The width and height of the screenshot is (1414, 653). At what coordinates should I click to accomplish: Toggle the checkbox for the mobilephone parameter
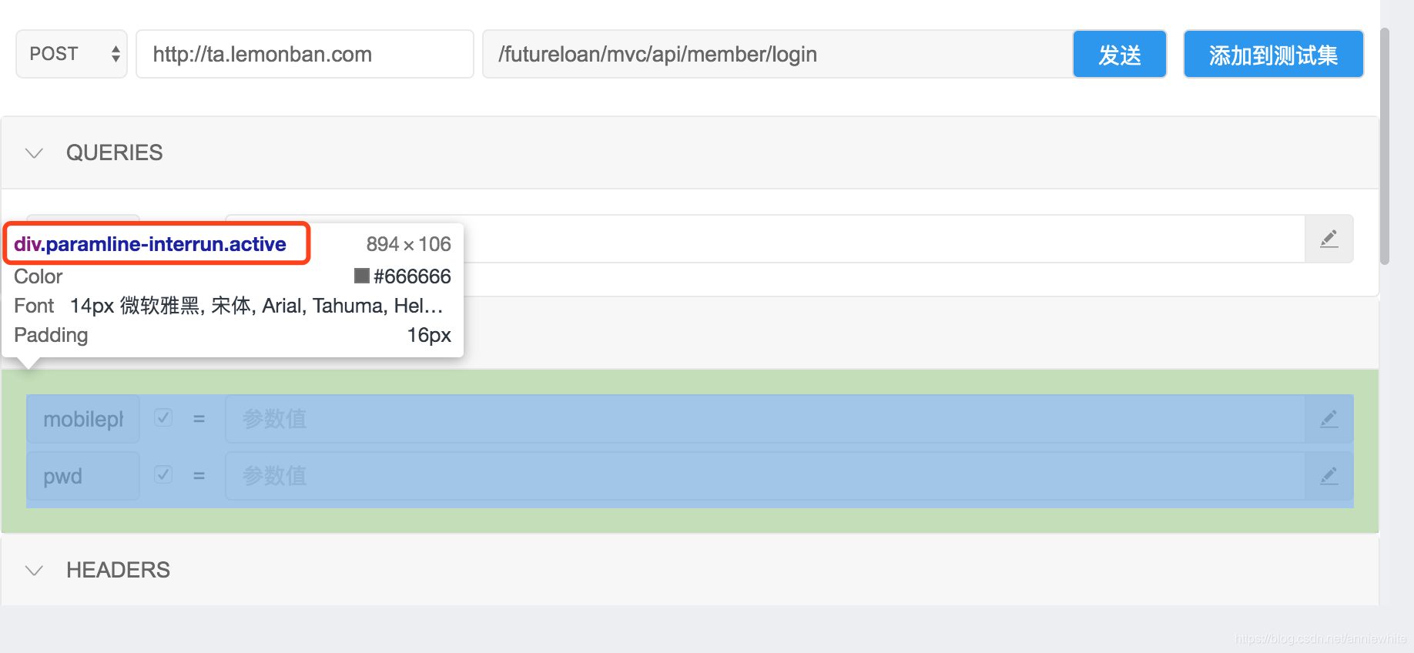click(x=163, y=417)
